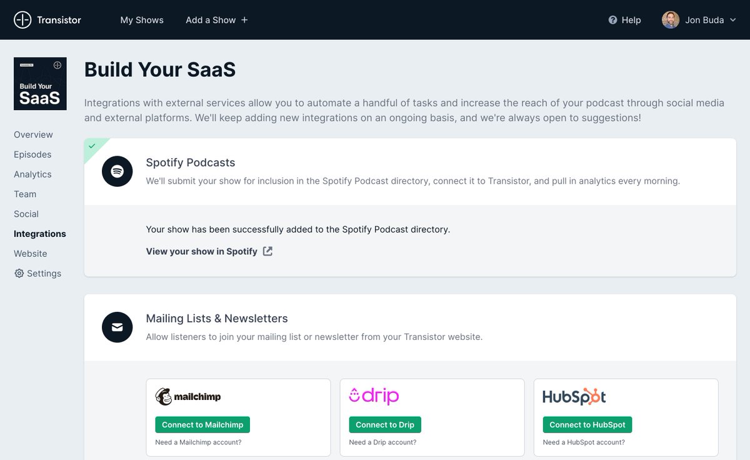Click the Build Your SaaS podcast artwork
750x460 pixels.
(40, 84)
